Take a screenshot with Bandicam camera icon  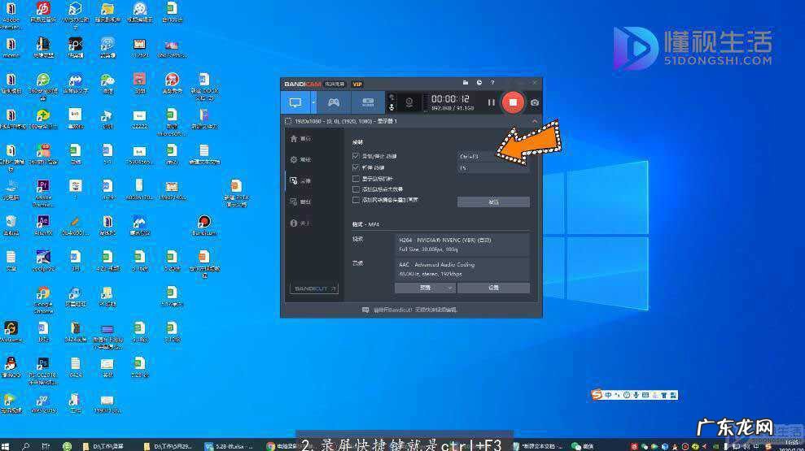535,102
